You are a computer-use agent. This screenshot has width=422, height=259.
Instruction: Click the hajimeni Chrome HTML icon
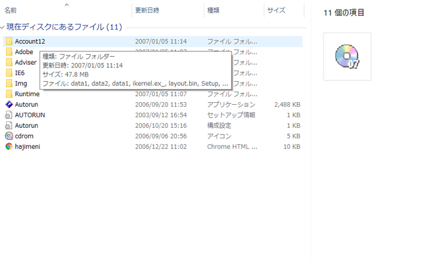9,146
